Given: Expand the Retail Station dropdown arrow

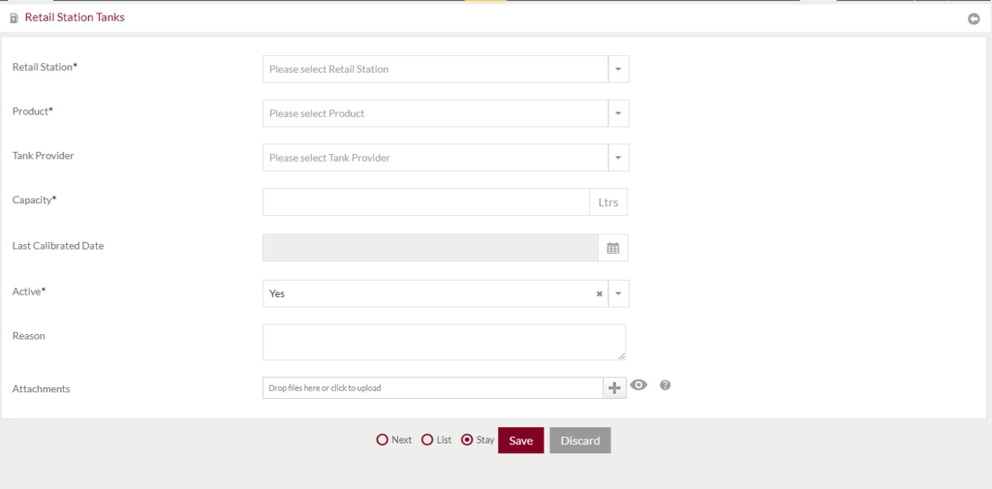Looking at the screenshot, I should (x=619, y=69).
